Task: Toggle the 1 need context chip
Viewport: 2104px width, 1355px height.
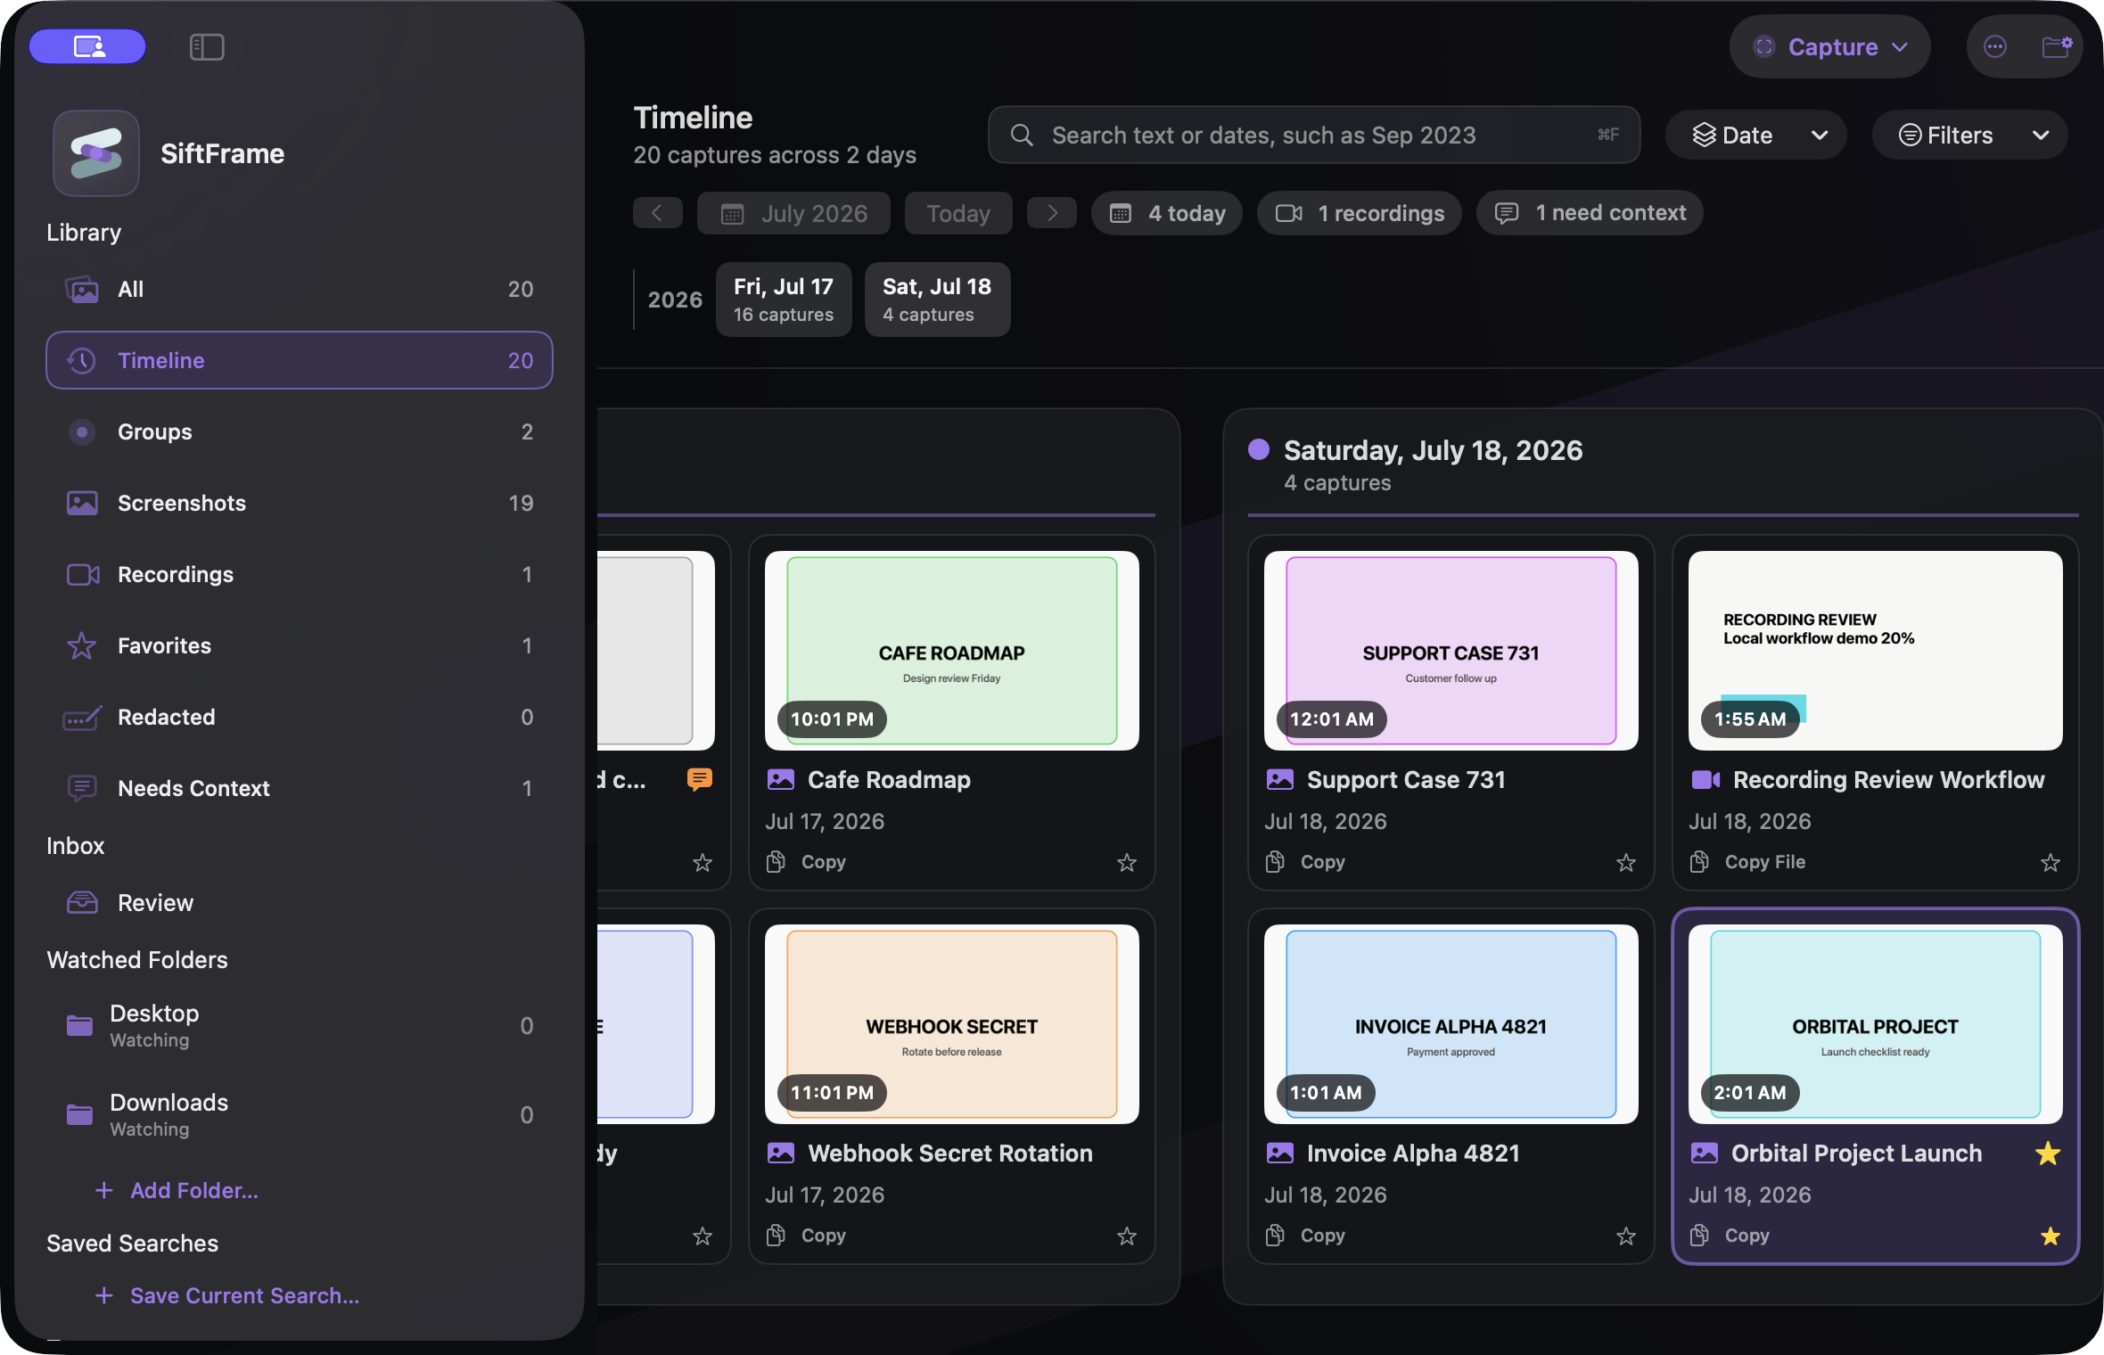Action: coord(1590,213)
